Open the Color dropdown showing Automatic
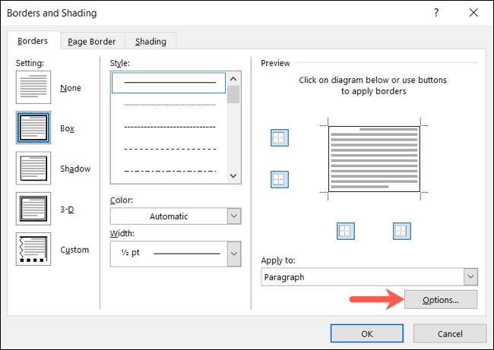494x350 pixels. coord(176,216)
